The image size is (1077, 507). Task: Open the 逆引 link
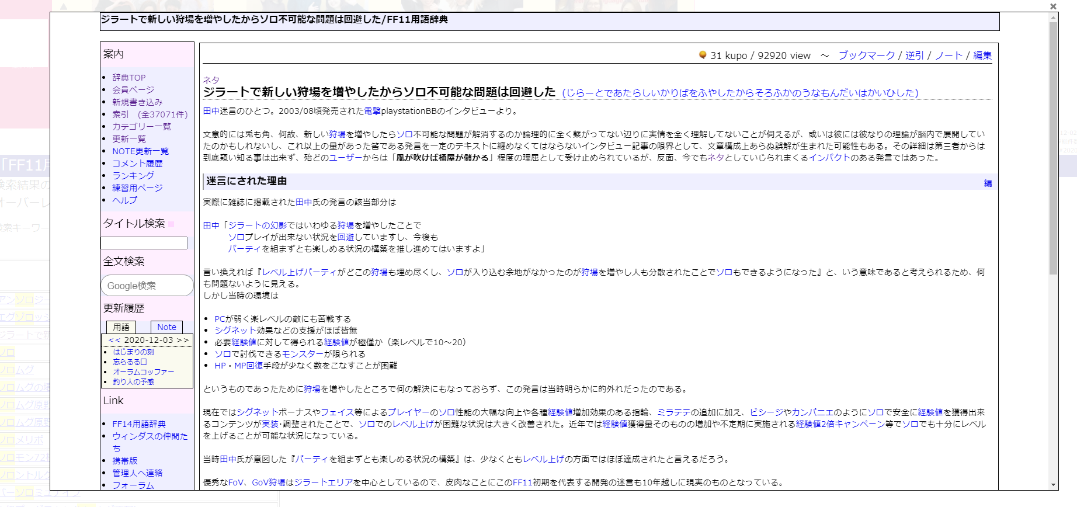915,55
